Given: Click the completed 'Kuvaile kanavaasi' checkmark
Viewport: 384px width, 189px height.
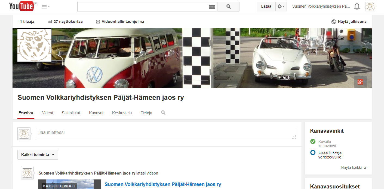Looking at the screenshot, I should 313,142.
